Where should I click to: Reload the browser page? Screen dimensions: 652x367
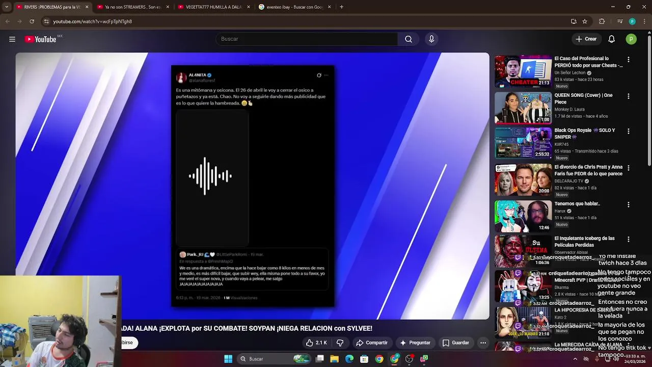pos(32,21)
